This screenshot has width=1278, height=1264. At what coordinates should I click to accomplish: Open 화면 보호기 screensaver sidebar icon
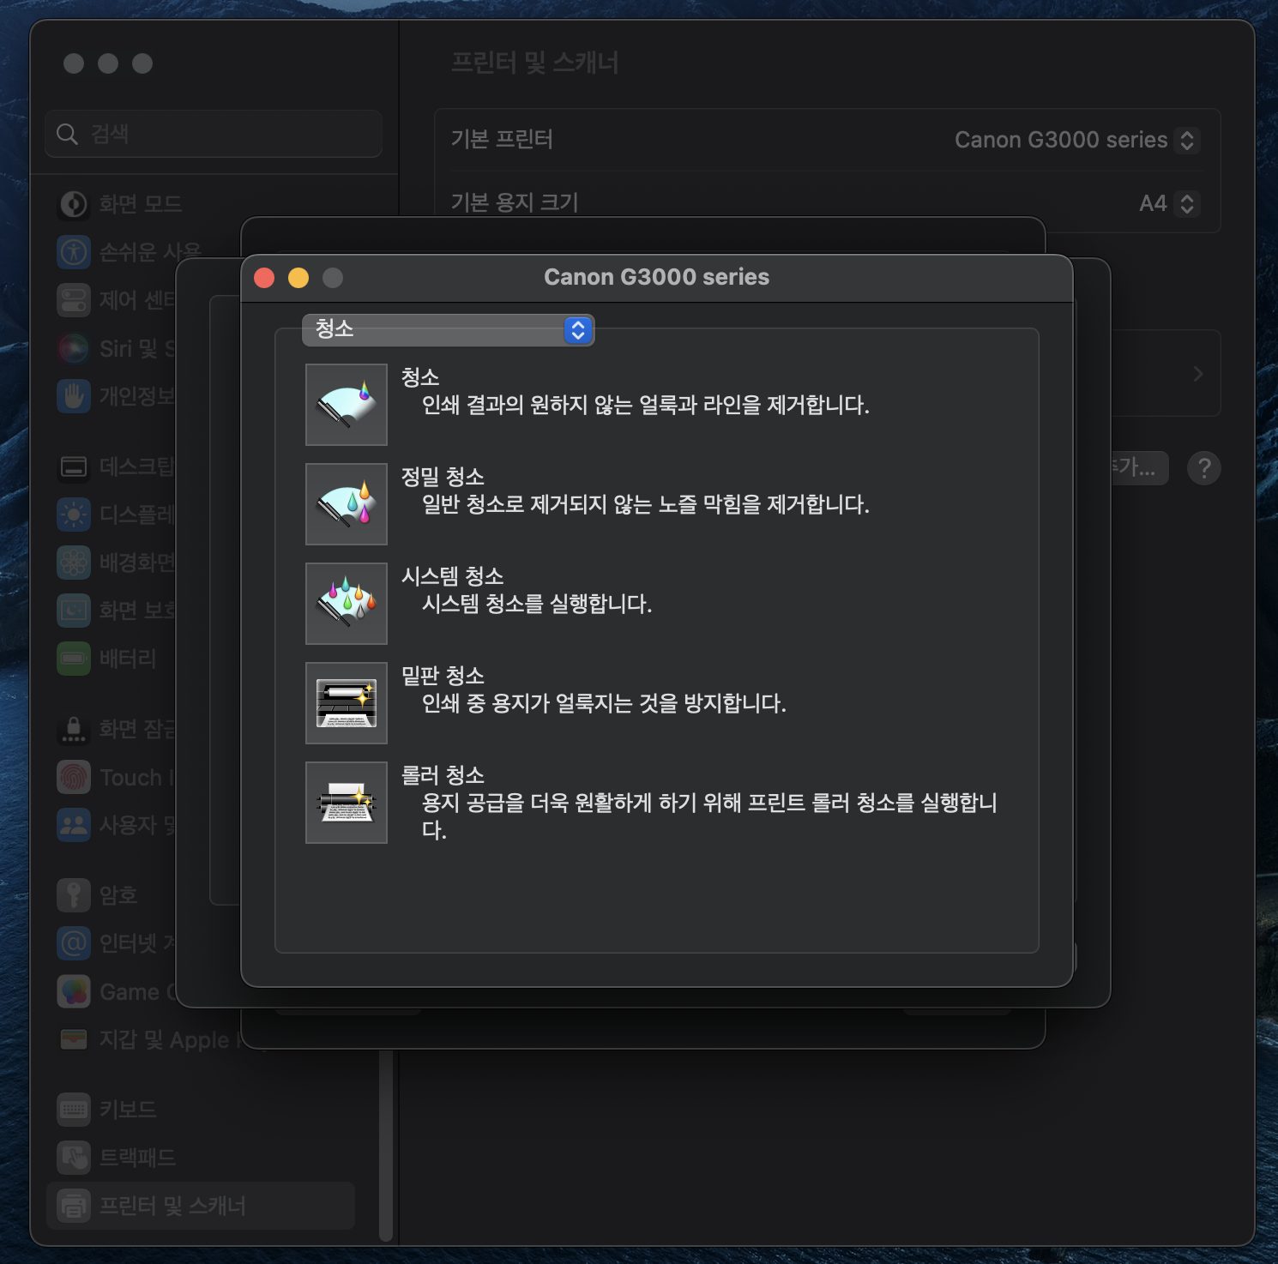pos(74,611)
